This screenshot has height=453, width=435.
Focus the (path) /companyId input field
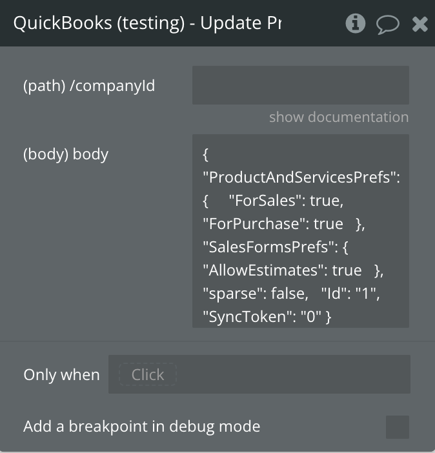[x=300, y=85]
